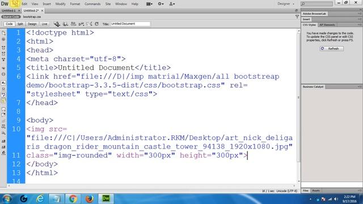Screen dimensions: 363x204
Task: Click document toolbar Refresh arrow icon
Action: (x=97, y=24)
